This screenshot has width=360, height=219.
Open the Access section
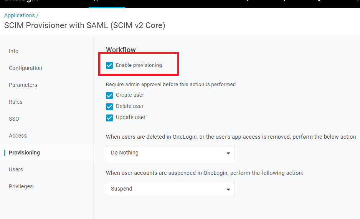click(18, 136)
